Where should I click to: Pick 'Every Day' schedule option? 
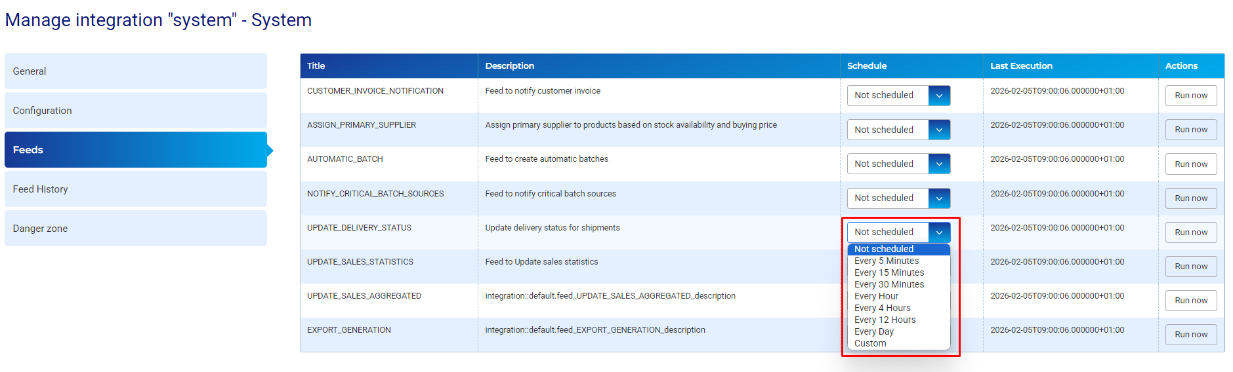[x=874, y=331]
